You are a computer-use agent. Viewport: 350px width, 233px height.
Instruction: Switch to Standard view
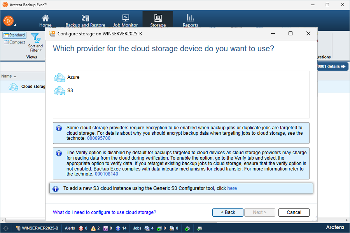(x=14, y=35)
